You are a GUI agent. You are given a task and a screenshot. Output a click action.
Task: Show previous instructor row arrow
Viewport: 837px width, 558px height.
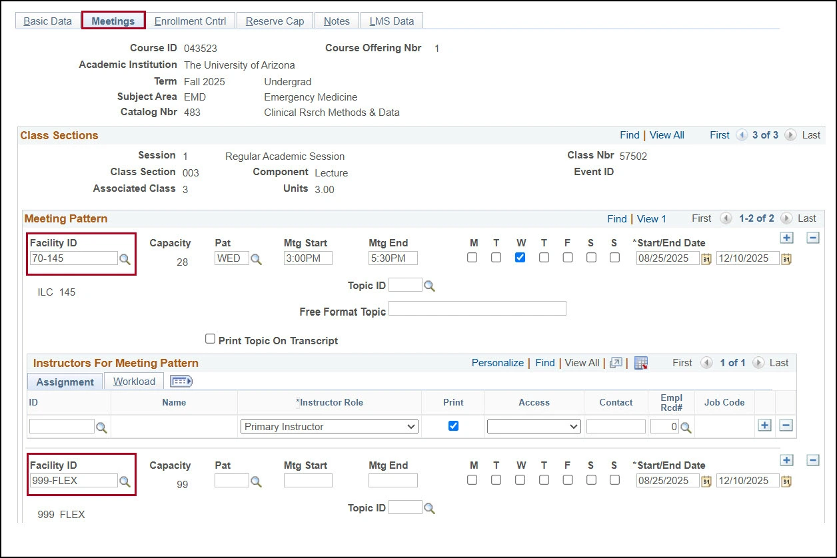coord(707,363)
